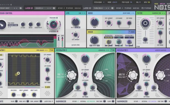This screenshot has width=170, height=105.
Task: Enable LFO Rate Sync checkbox
Action: point(72,45)
